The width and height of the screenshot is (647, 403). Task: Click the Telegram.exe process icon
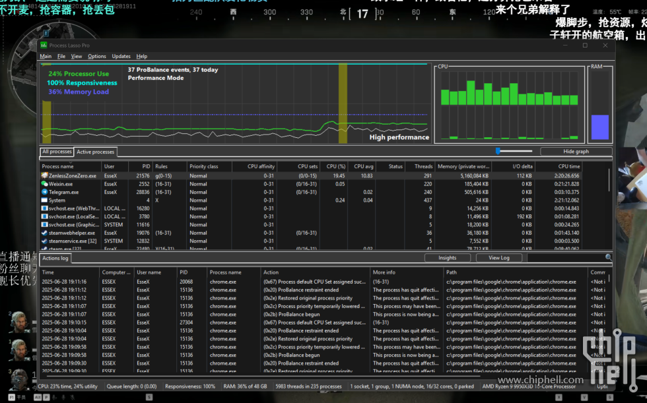[x=45, y=192]
